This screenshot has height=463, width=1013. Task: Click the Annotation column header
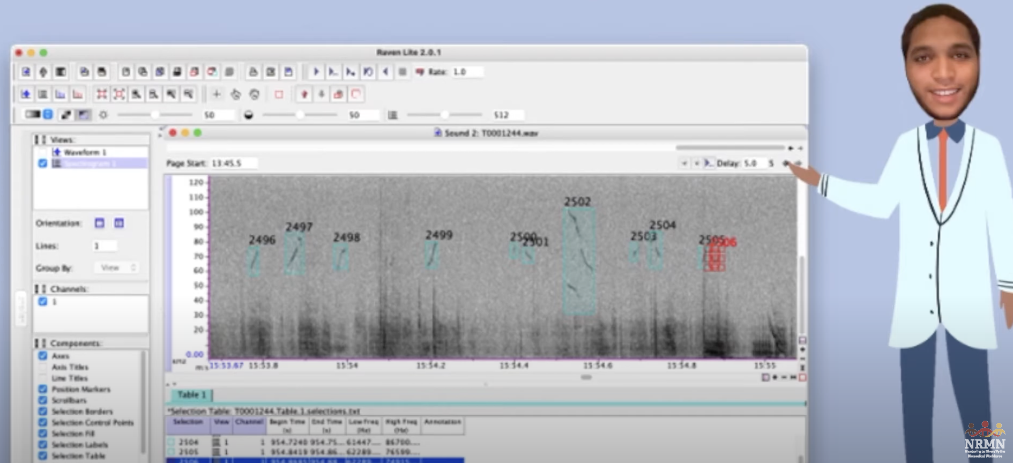443,425
